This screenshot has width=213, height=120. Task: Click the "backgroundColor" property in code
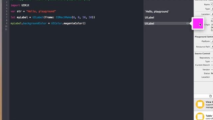pyautogui.click(x=35, y=23)
